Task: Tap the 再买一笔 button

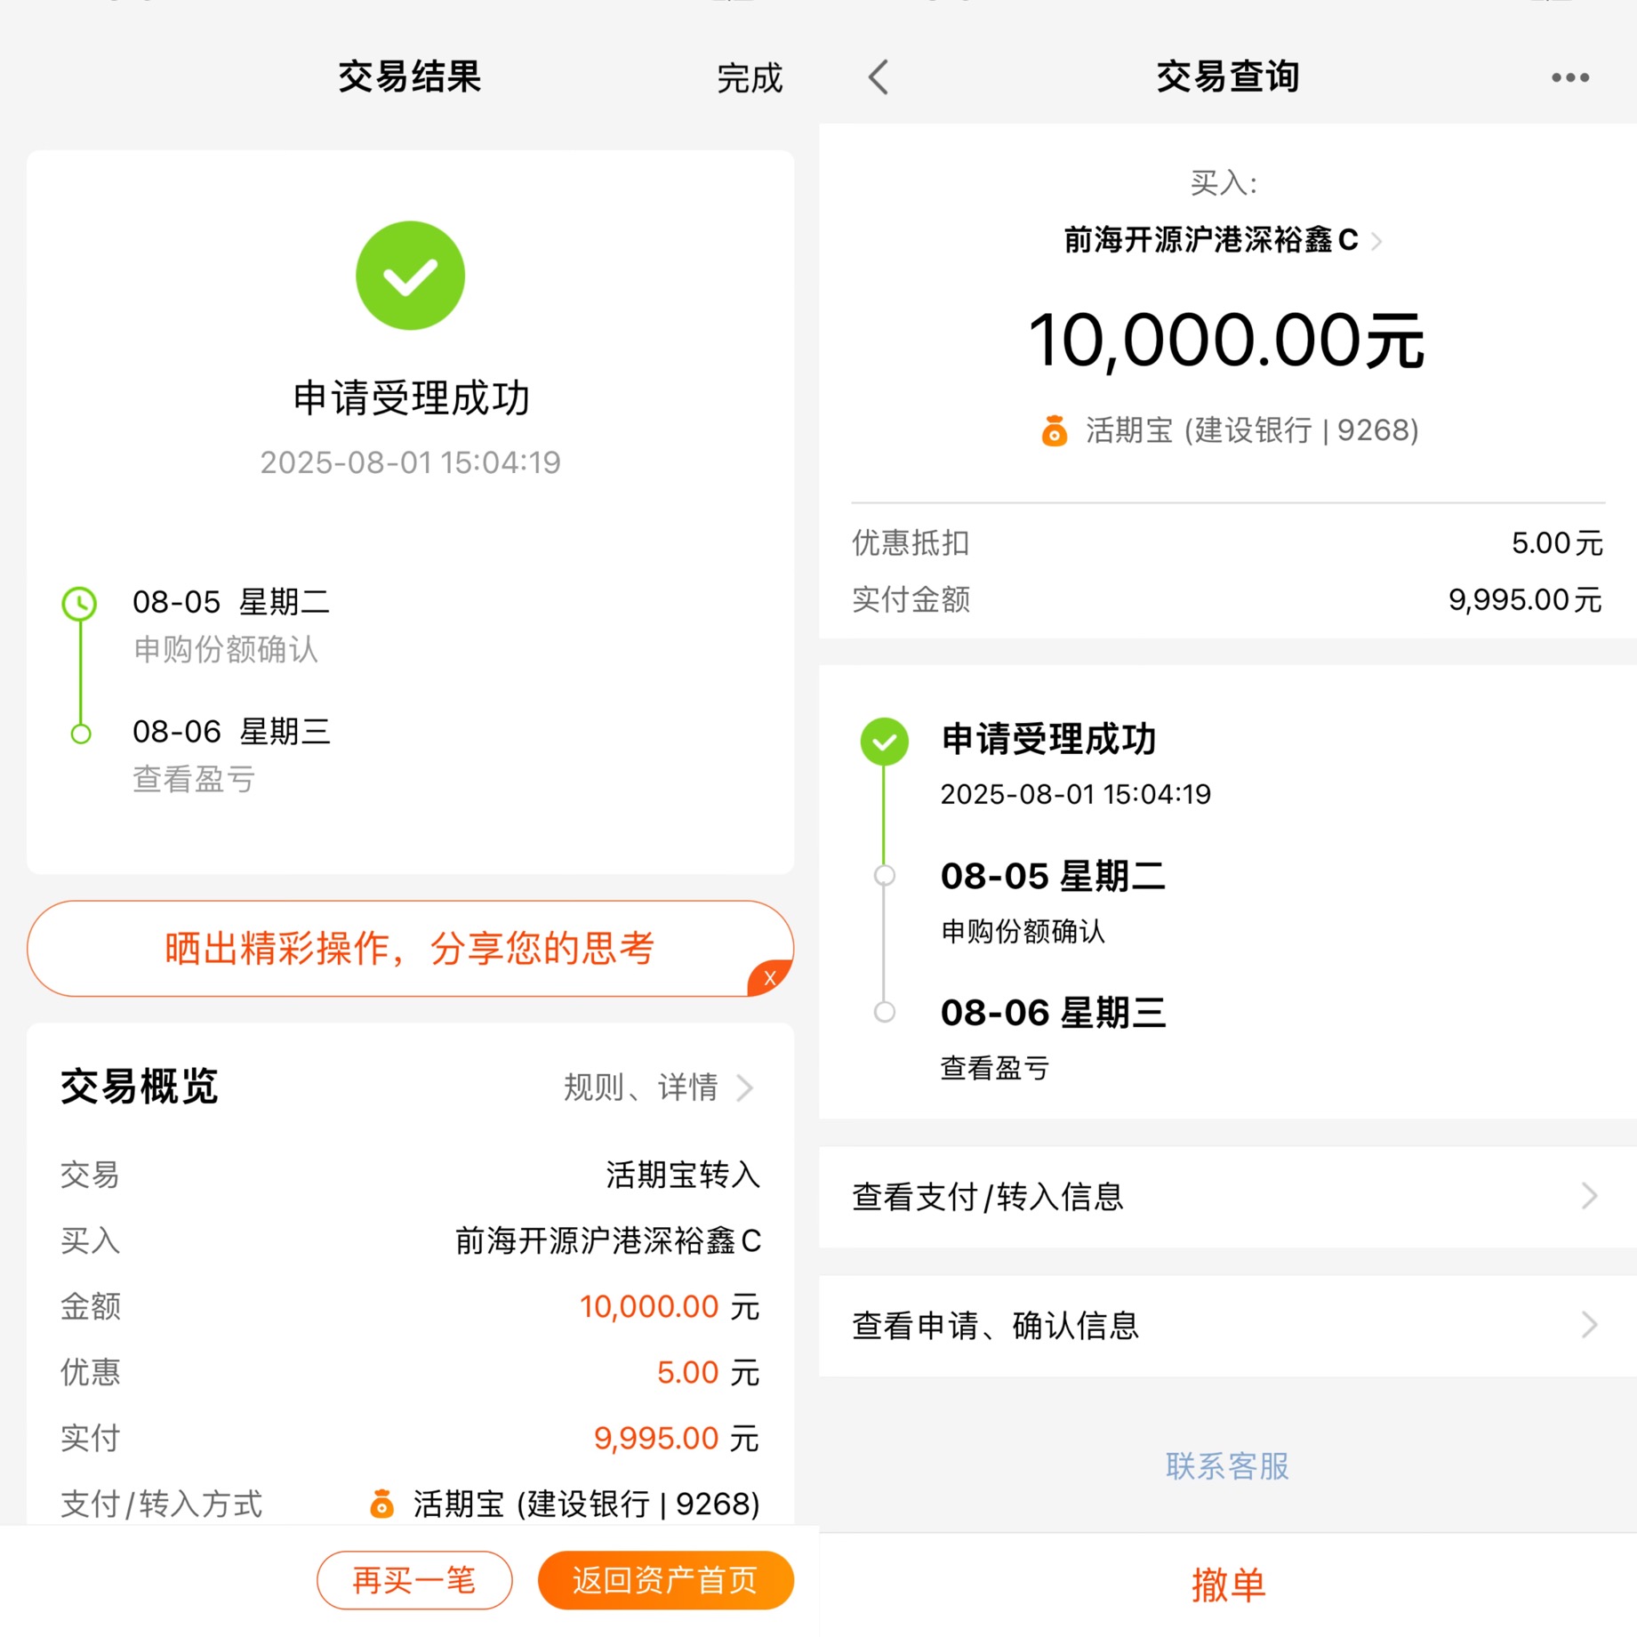Action: [414, 1580]
